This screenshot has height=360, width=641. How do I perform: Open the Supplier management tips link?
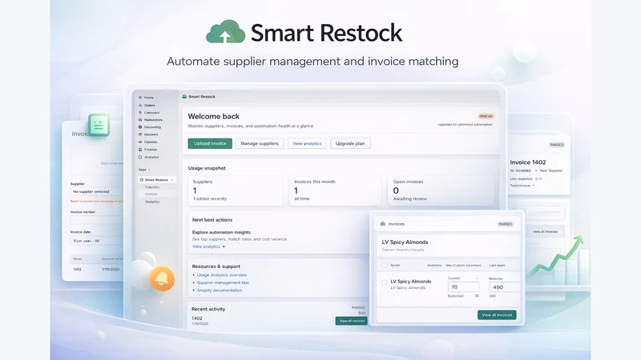[x=223, y=282]
